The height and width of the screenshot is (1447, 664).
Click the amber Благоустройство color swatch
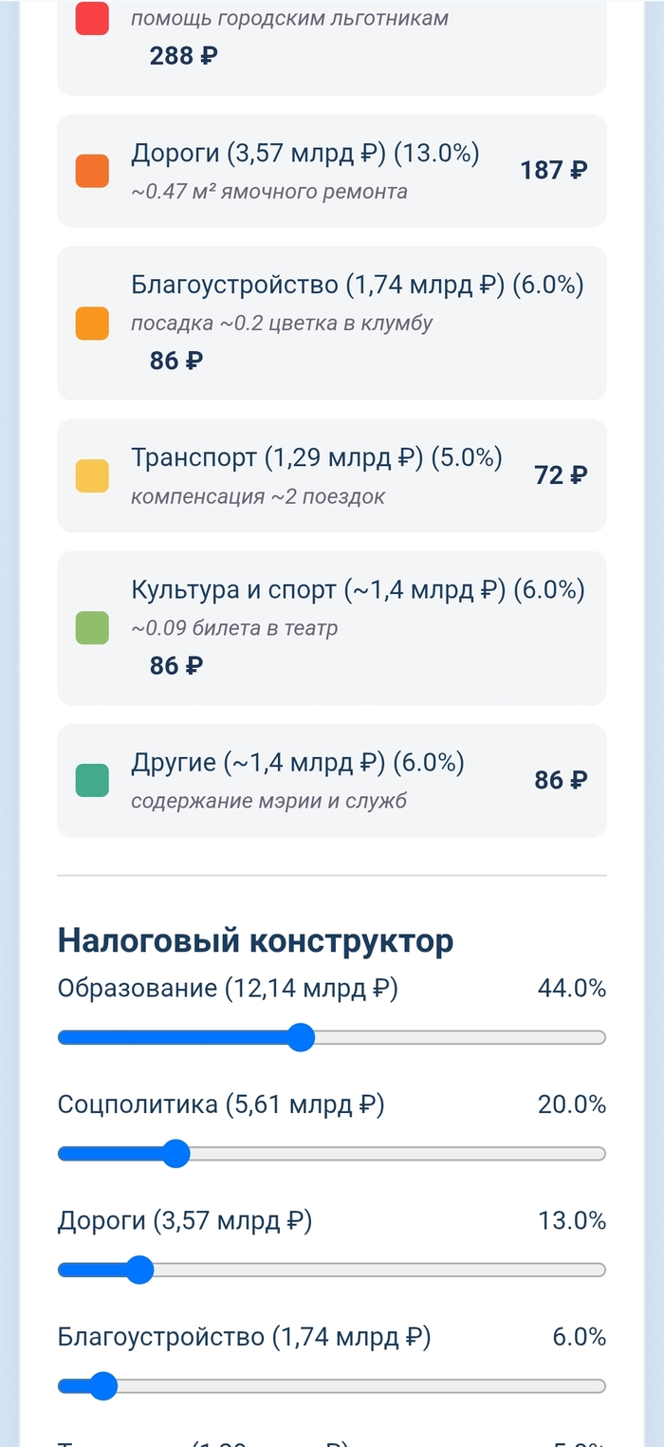coord(92,323)
